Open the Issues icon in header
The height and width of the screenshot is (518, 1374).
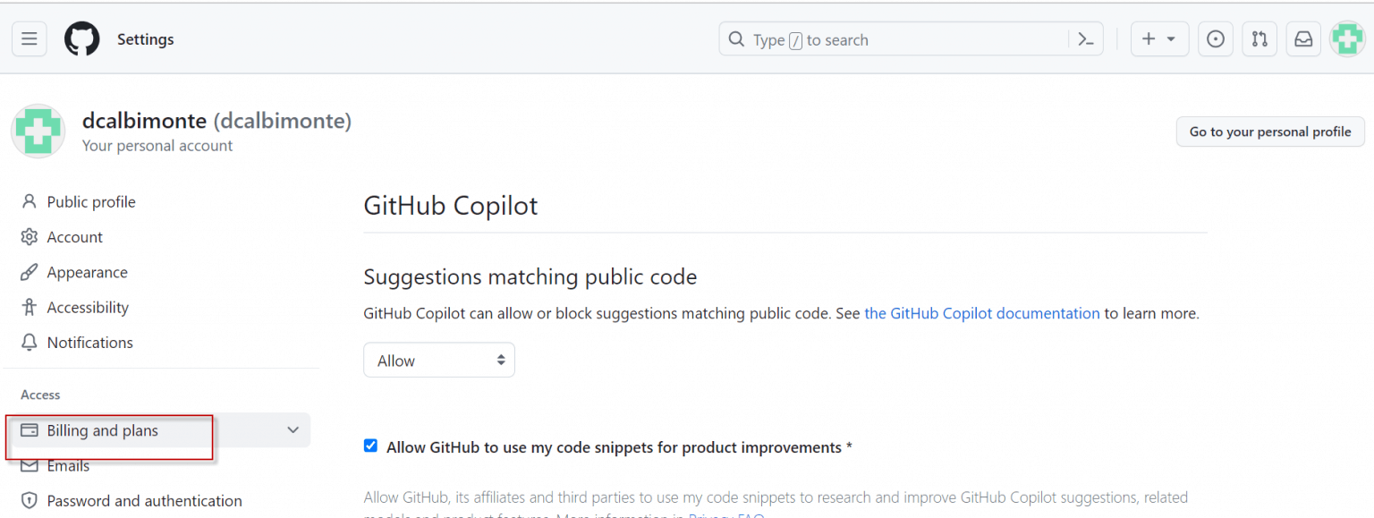[x=1215, y=39]
